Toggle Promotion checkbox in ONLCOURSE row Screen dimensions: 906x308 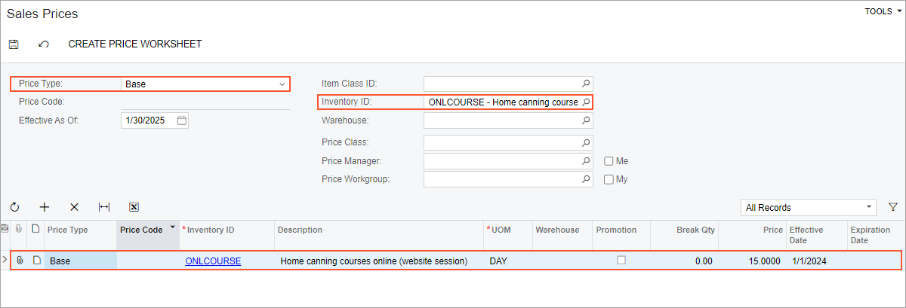coord(621,260)
